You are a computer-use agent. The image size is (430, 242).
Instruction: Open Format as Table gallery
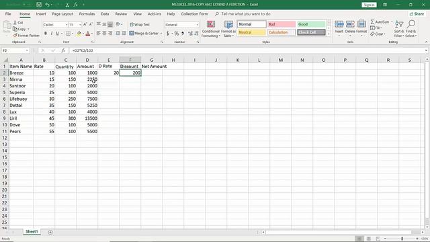tap(228, 29)
